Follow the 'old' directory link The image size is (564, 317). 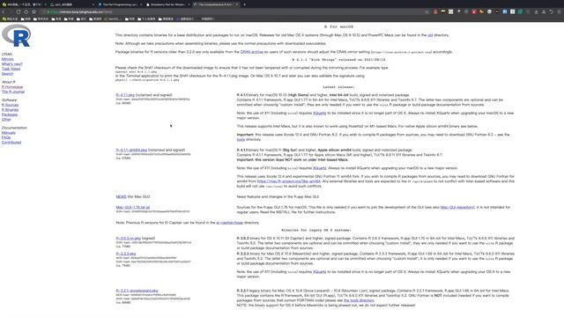click(x=430, y=35)
